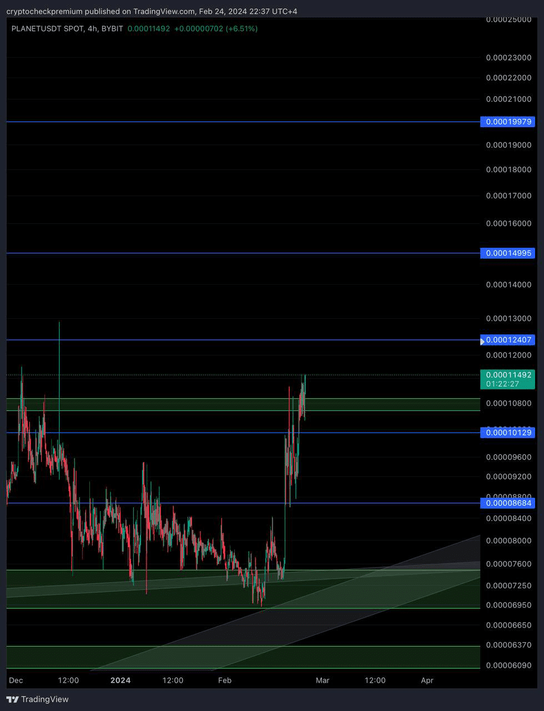Click the 0.00006090 price scale tick
The image size is (544, 711).
coord(508,665)
